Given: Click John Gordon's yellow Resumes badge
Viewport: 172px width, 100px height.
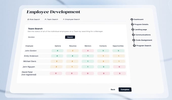Looking at the screenshot, I should point(73,51).
